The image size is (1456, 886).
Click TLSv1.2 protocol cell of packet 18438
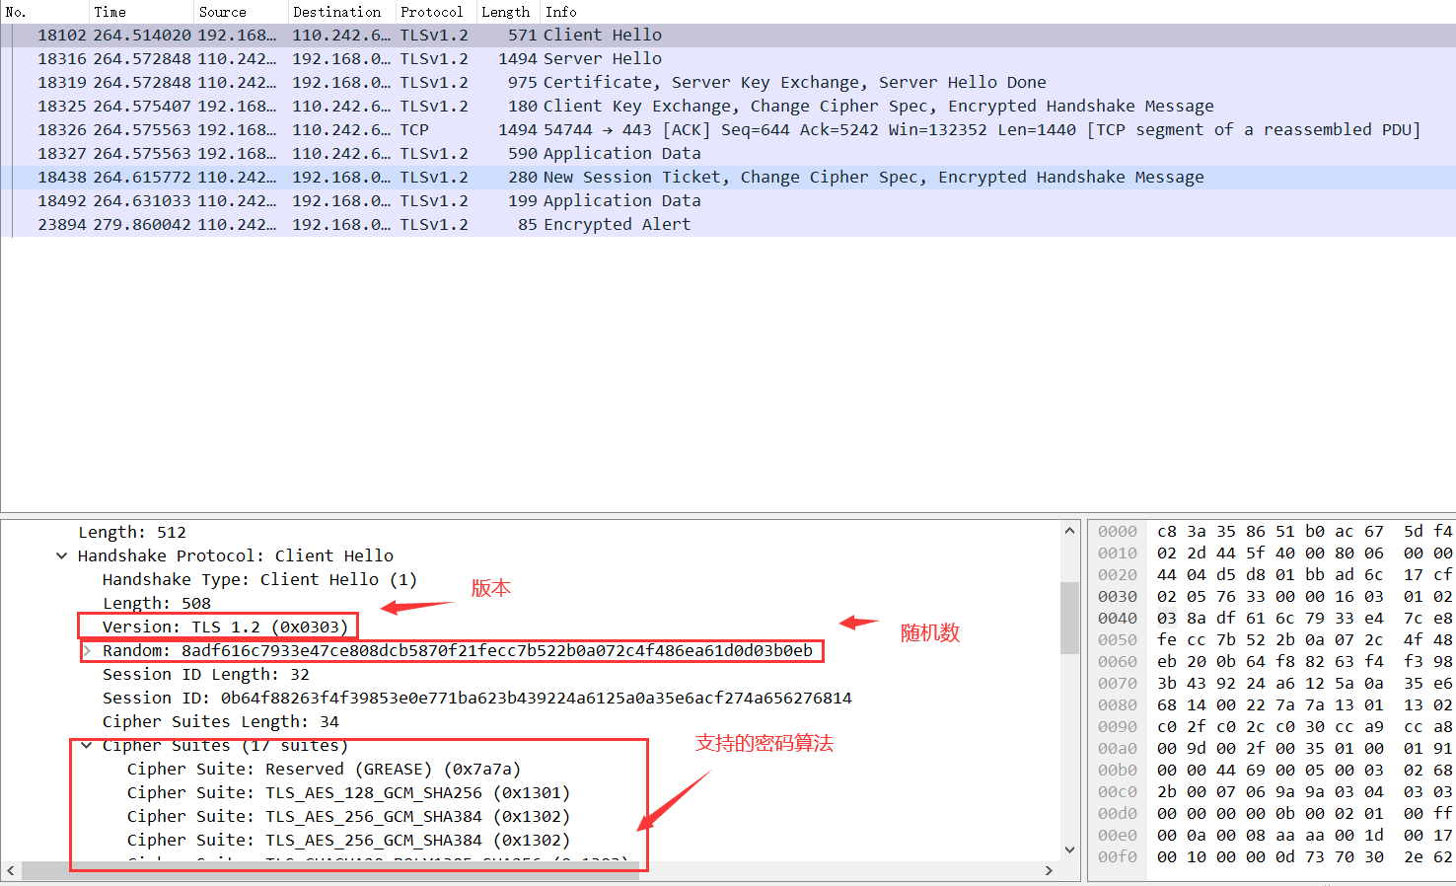434,178
